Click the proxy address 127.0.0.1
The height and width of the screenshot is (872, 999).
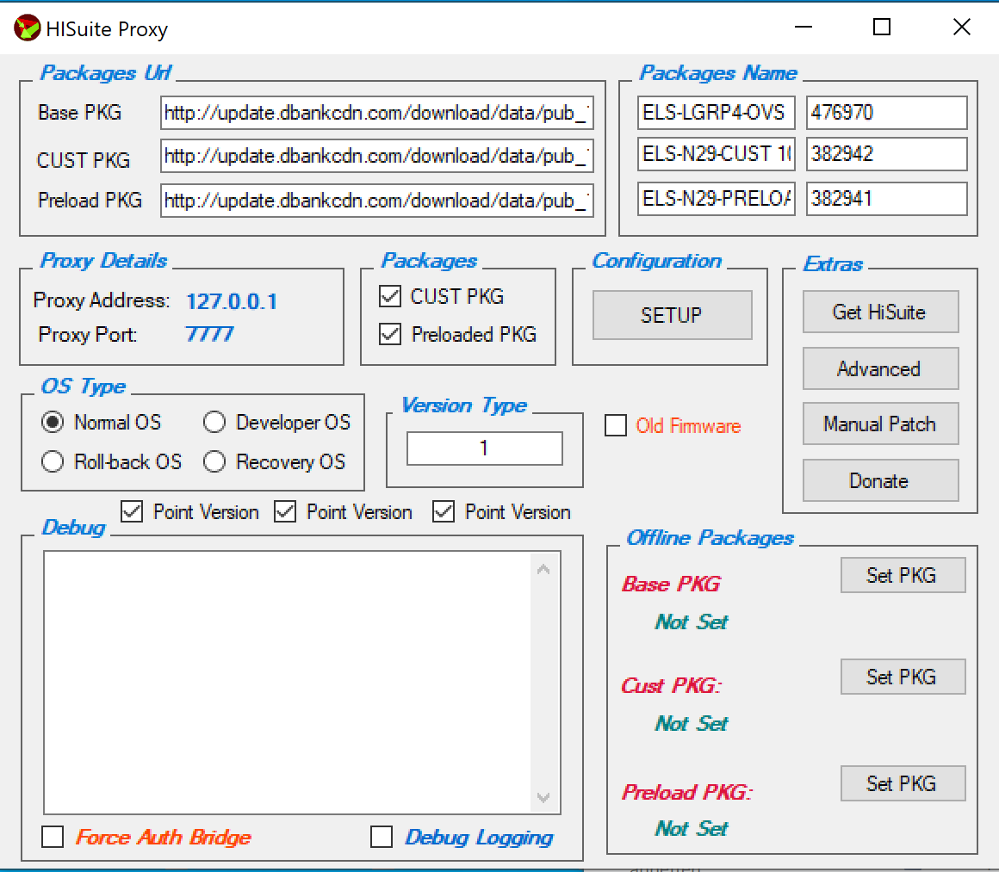232,300
